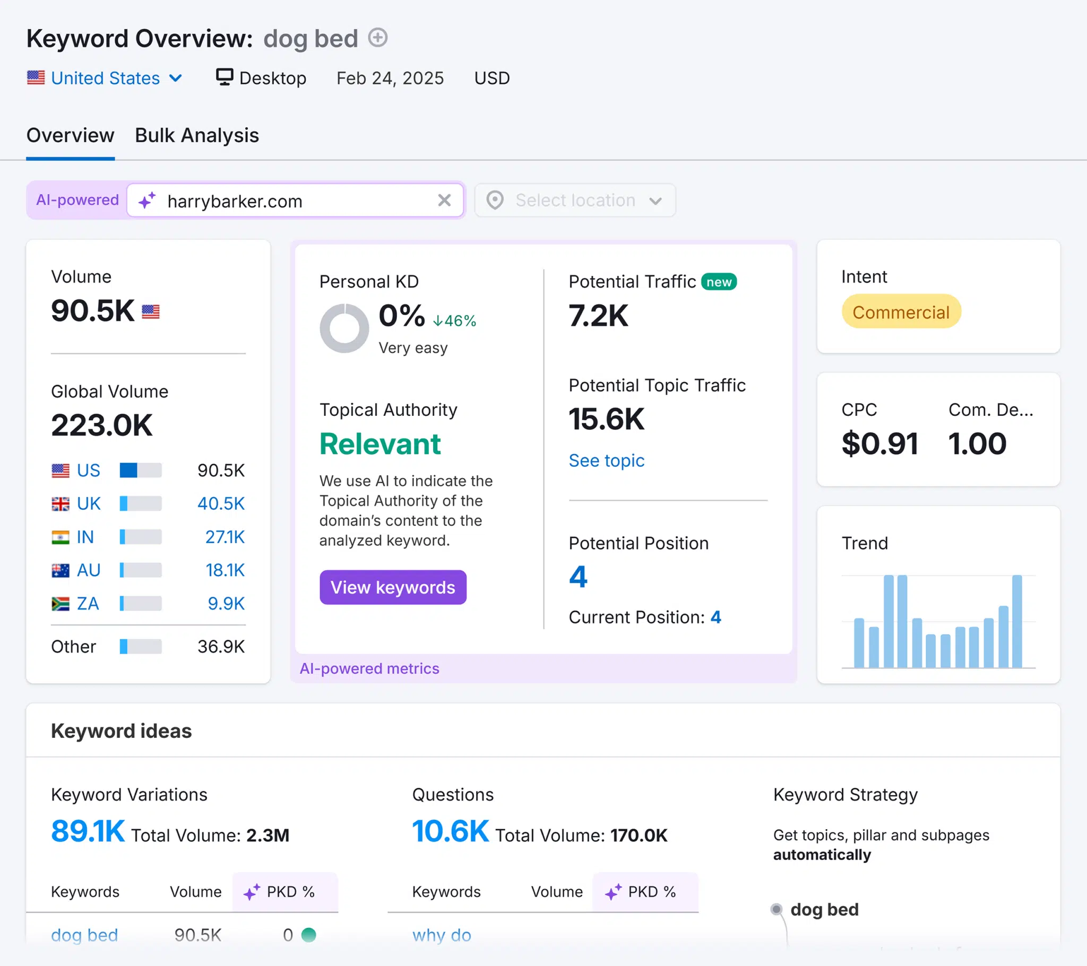Viewport: 1087px width, 966px height.
Task: Click the 7.2K potential traffic value
Action: pyautogui.click(x=598, y=316)
